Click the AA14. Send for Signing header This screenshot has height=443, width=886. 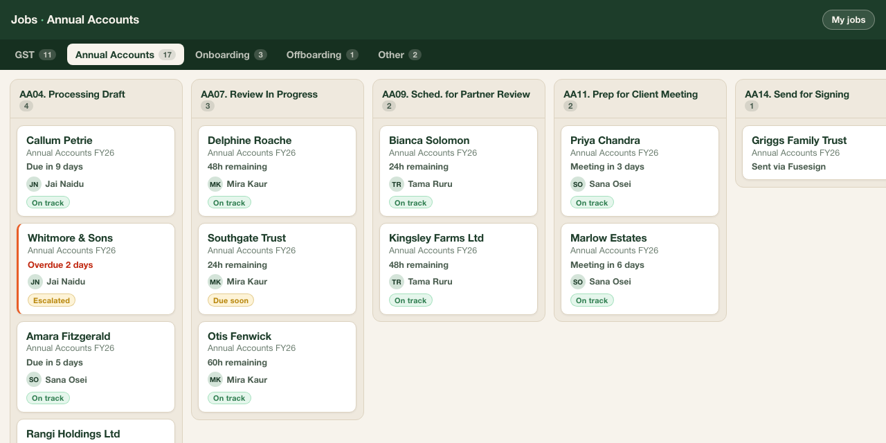click(x=811, y=99)
